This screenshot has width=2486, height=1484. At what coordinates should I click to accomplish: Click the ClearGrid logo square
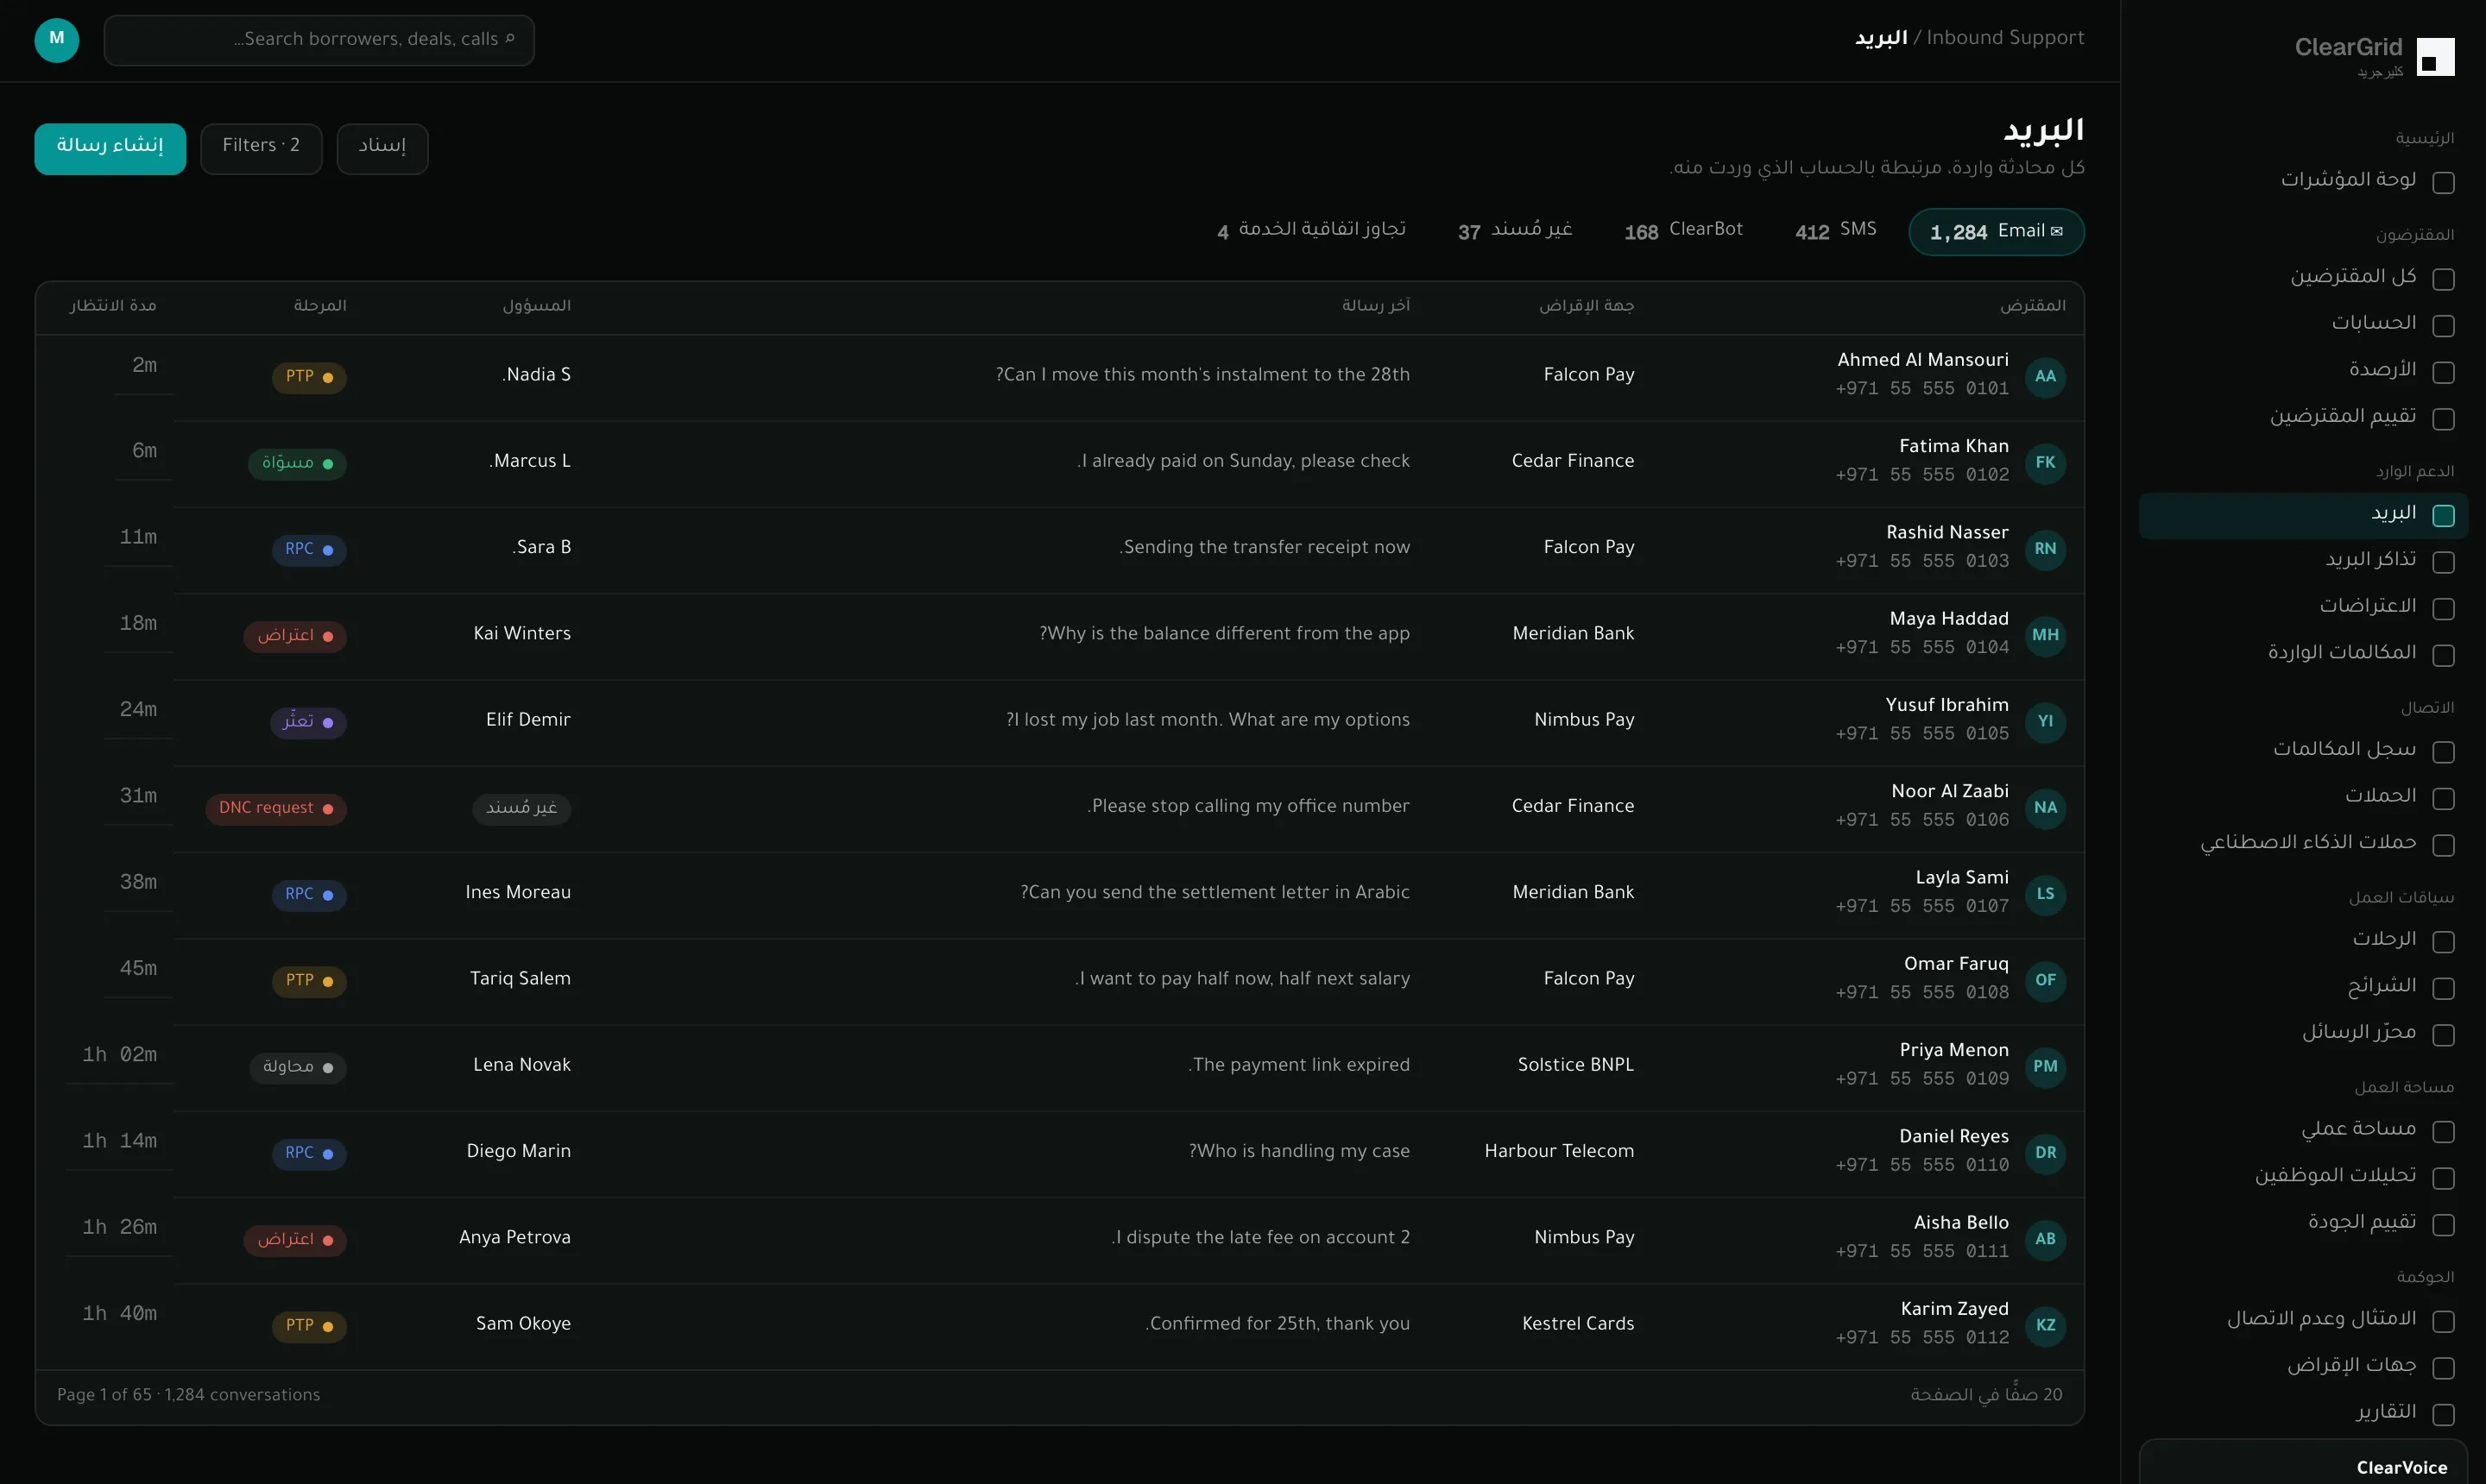pos(2435,57)
